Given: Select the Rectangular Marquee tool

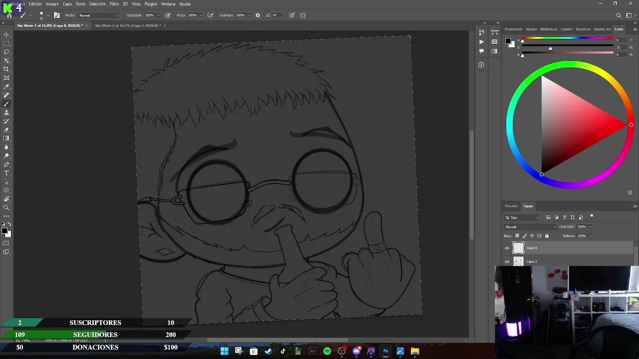Looking at the screenshot, I should [x=6, y=43].
